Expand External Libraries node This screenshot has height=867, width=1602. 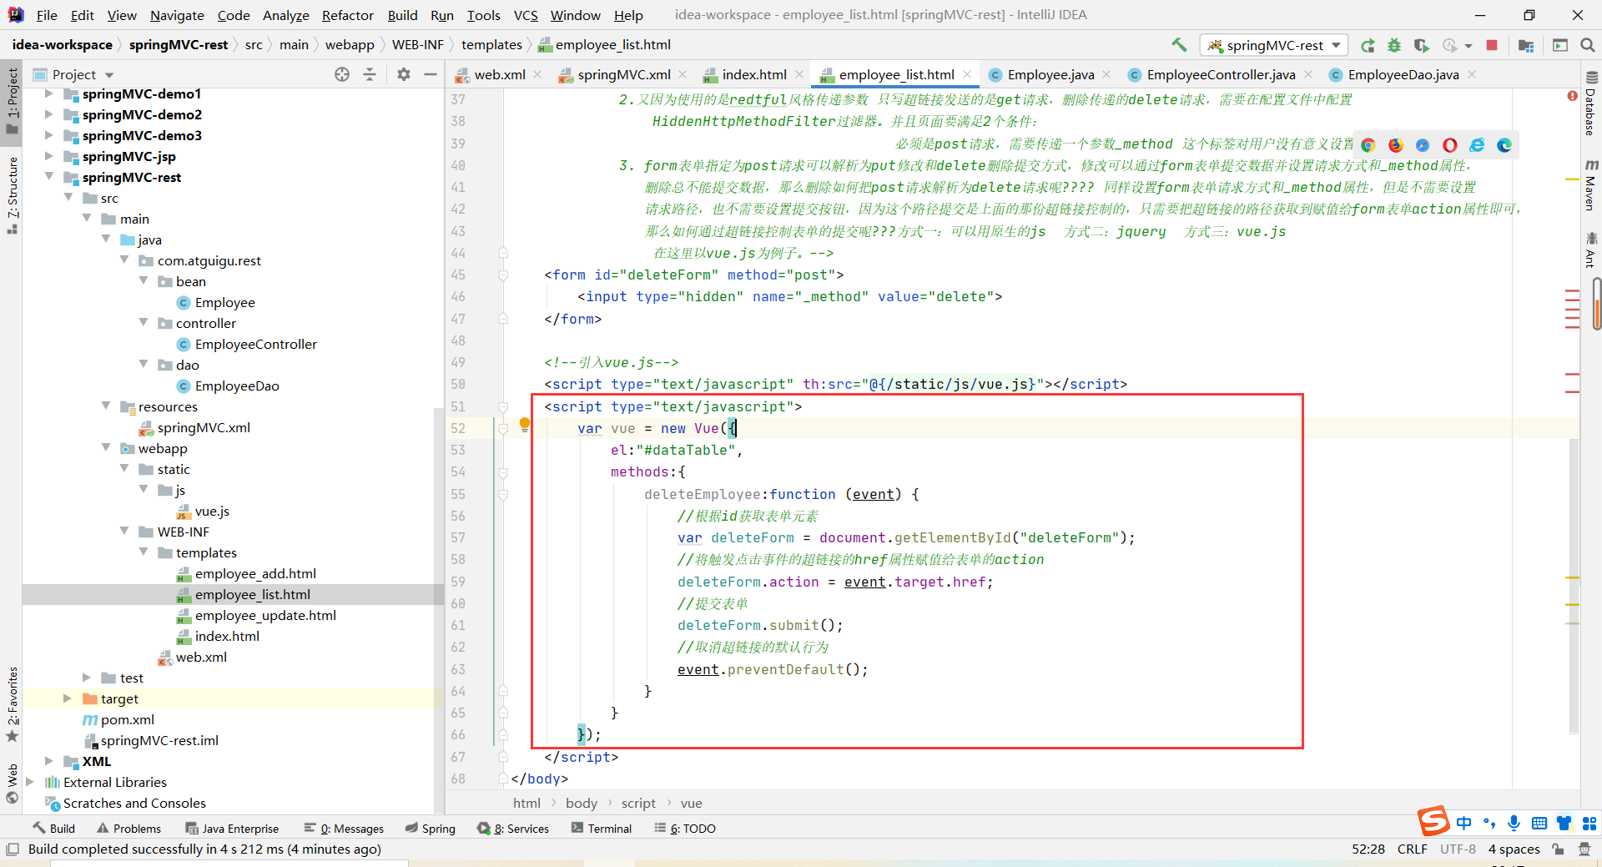click(x=30, y=782)
